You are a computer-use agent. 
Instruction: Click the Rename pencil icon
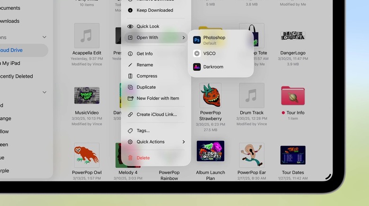click(x=130, y=65)
